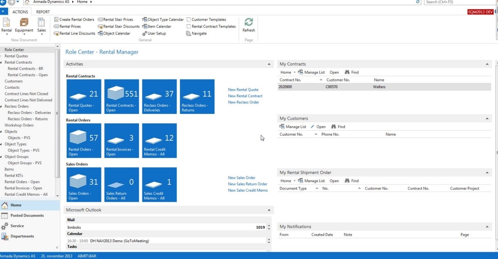Open the Equipment new document icon
Image resolution: width=498 pixels, height=259 pixels.
pos(24,26)
